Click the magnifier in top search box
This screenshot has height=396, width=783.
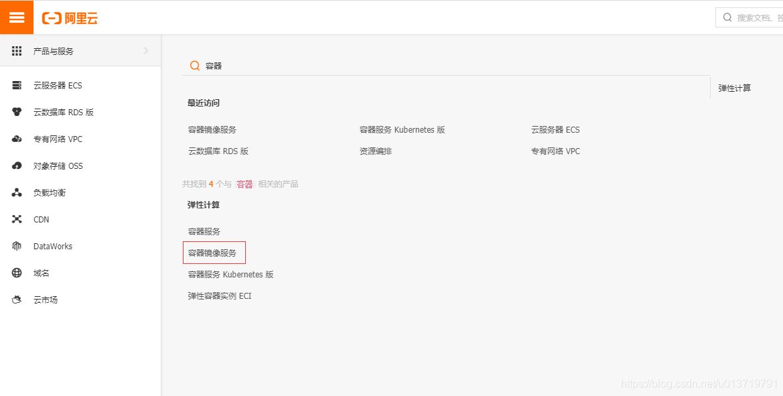(x=727, y=17)
